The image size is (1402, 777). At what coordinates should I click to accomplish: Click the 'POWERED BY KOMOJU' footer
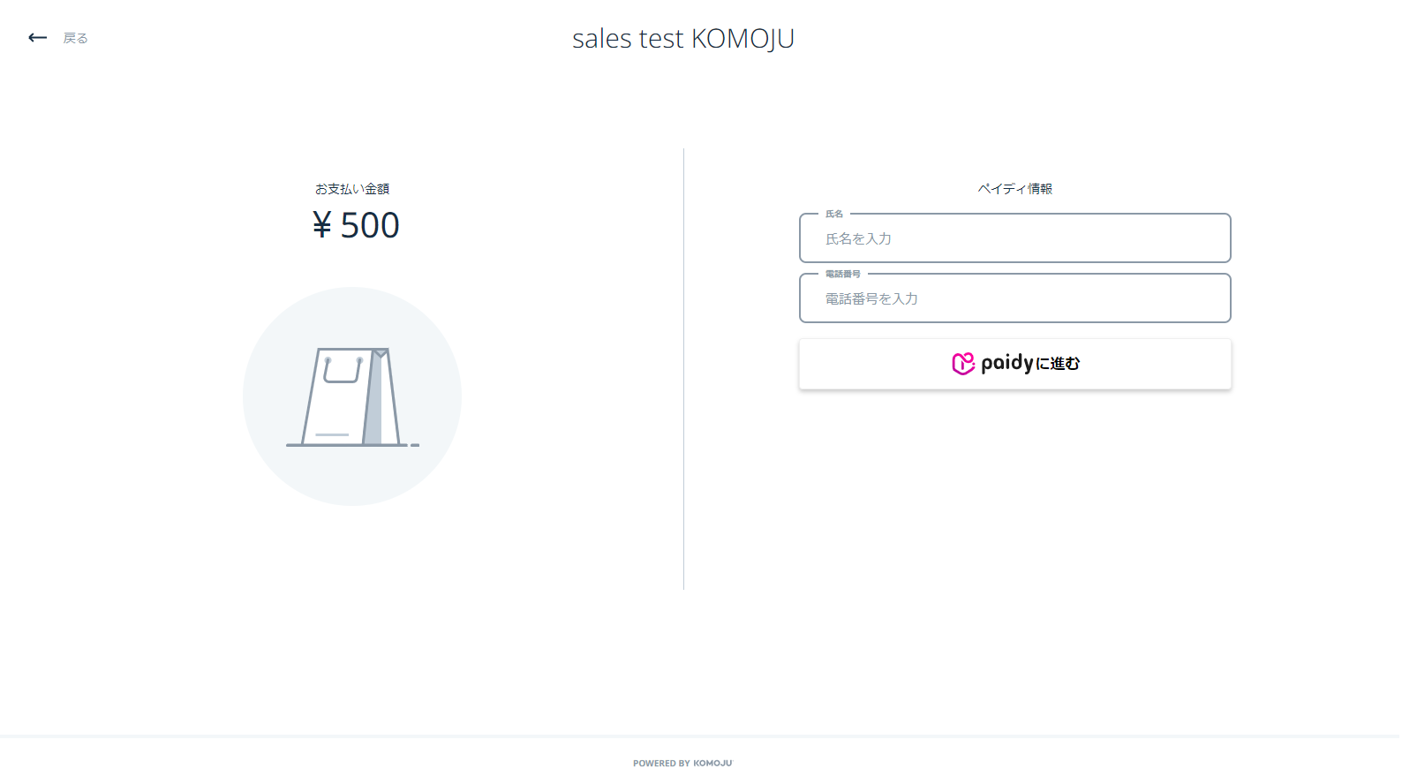[x=682, y=763]
